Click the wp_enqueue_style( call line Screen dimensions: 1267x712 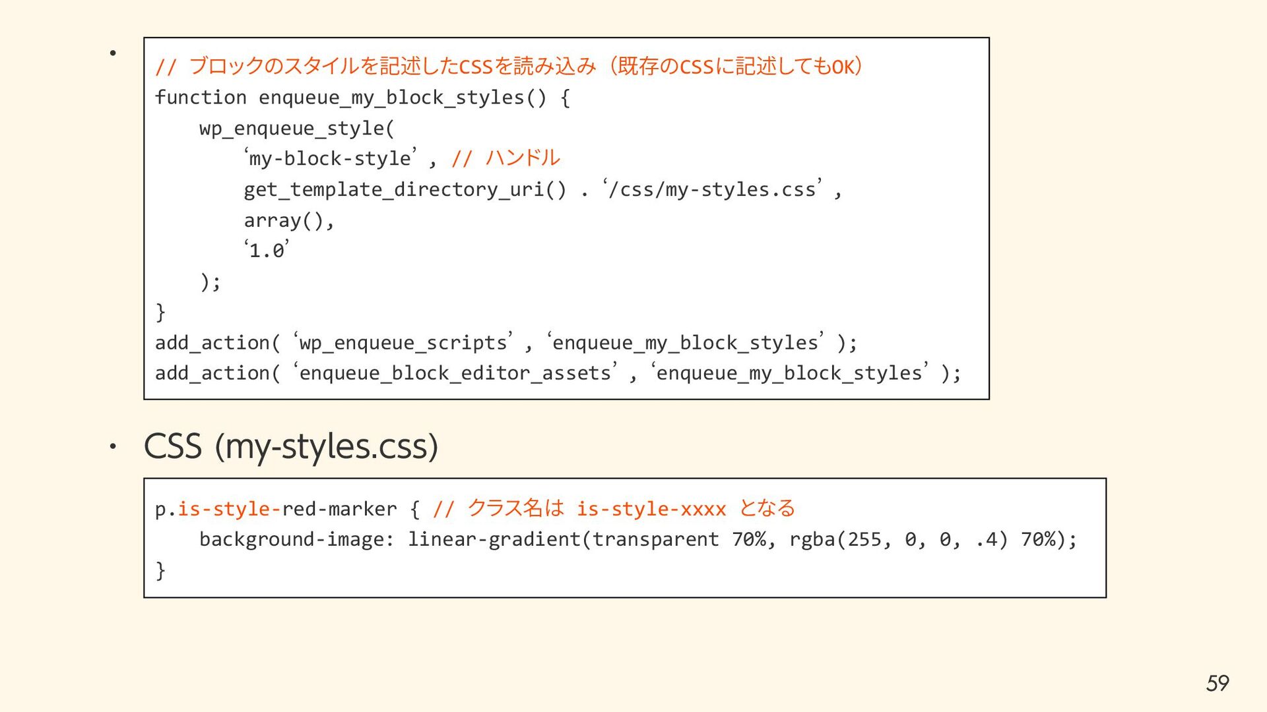(296, 128)
